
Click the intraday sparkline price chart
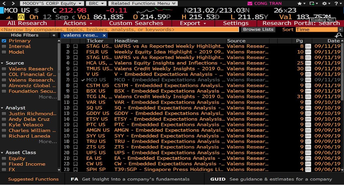pyautogui.click(x=154, y=11)
